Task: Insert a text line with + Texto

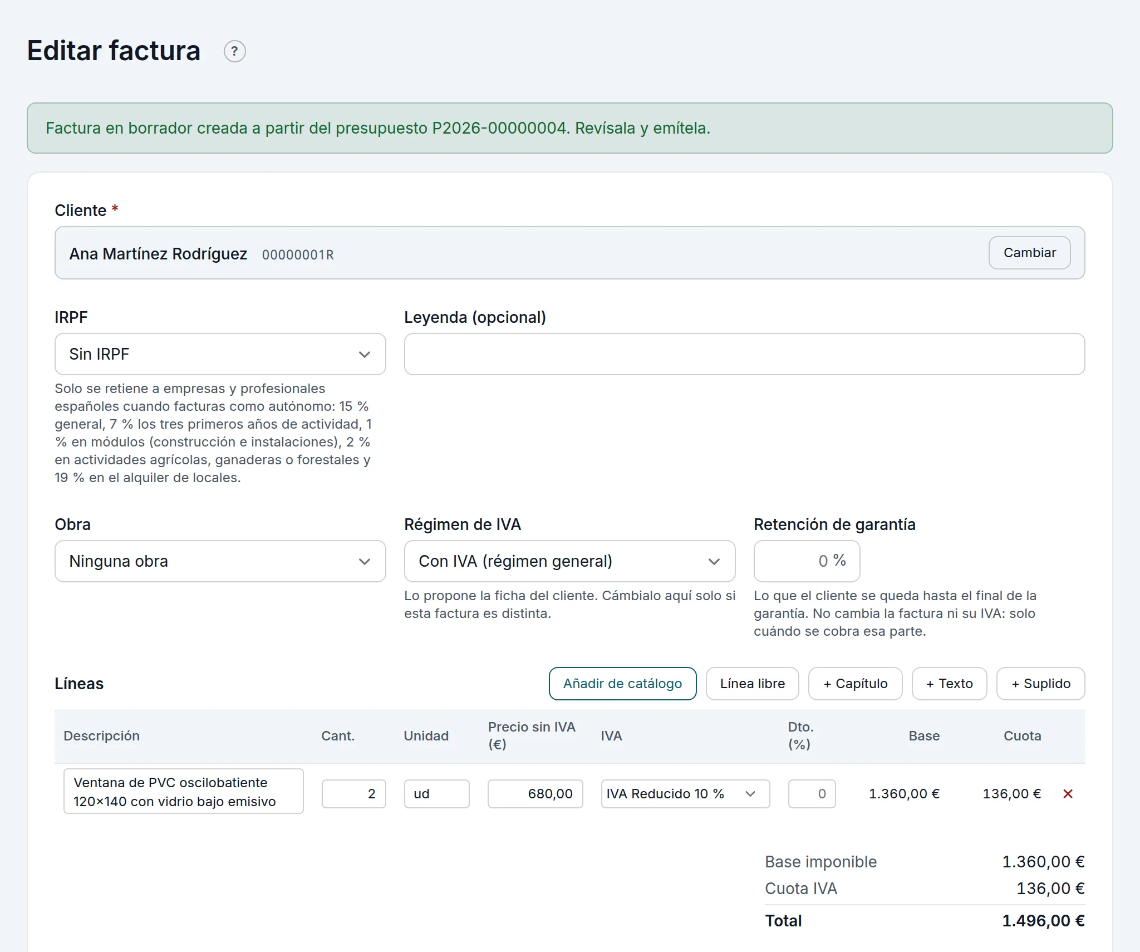Action: [x=949, y=684]
